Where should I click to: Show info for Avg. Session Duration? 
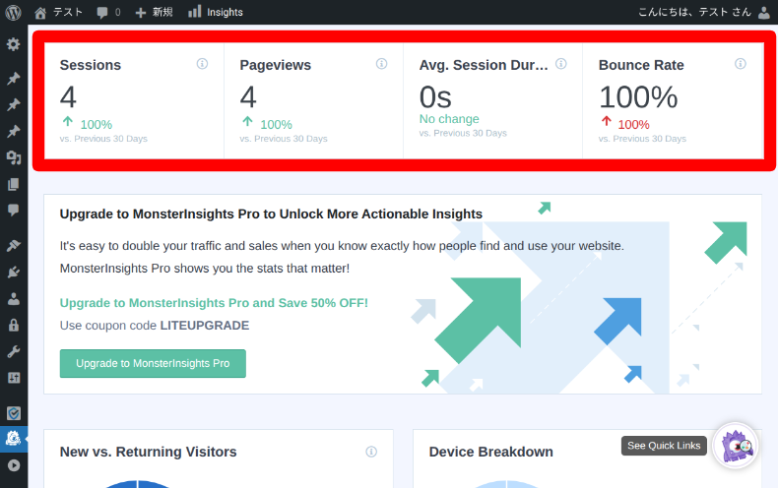(x=560, y=64)
